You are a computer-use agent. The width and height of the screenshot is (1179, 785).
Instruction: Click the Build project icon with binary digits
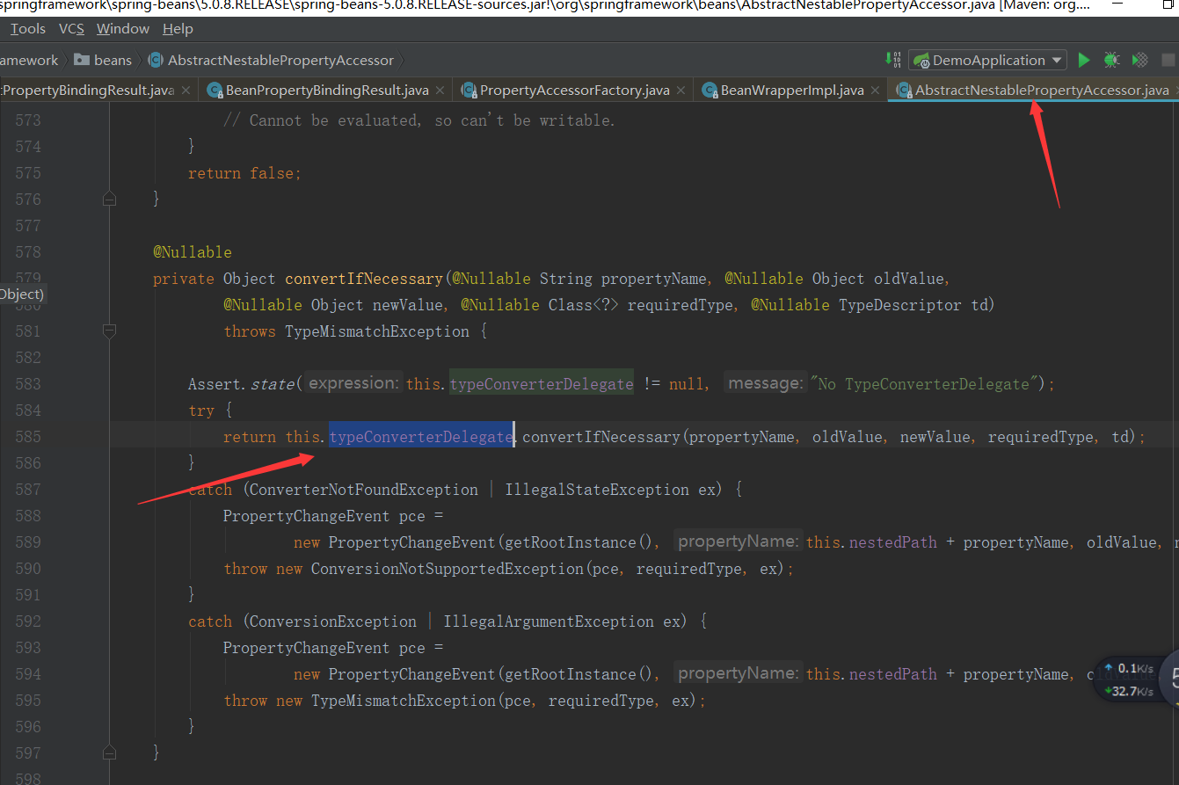pyautogui.click(x=893, y=60)
